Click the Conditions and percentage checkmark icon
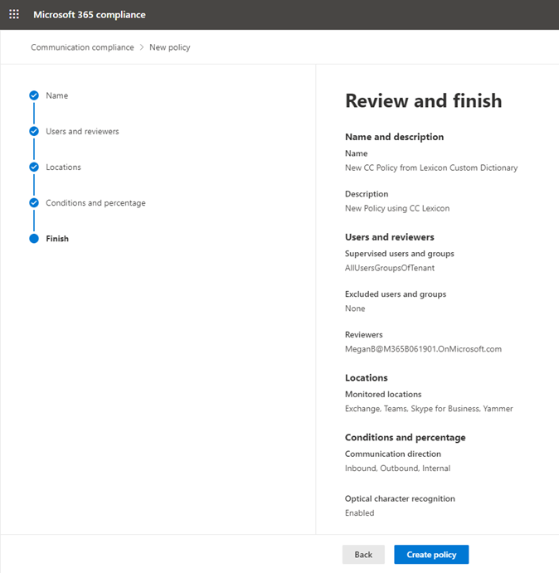This screenshot has height=573, width=559. (x=34, y=203)
